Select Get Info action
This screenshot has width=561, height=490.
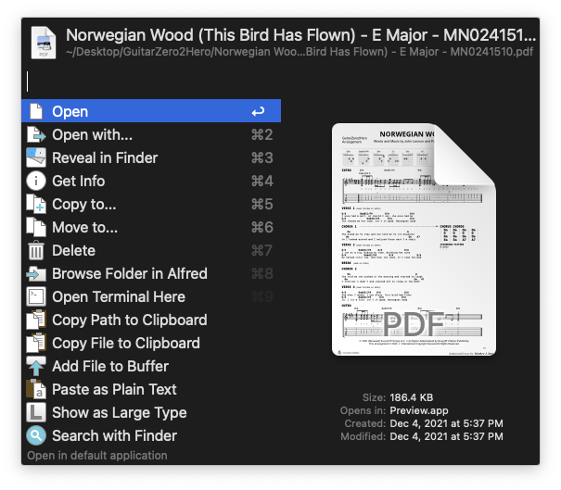(x=151, y=181)
